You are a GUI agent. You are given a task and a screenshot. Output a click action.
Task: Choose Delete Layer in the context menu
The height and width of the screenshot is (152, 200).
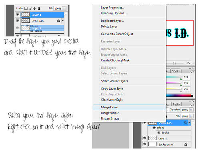pos(109,26)
